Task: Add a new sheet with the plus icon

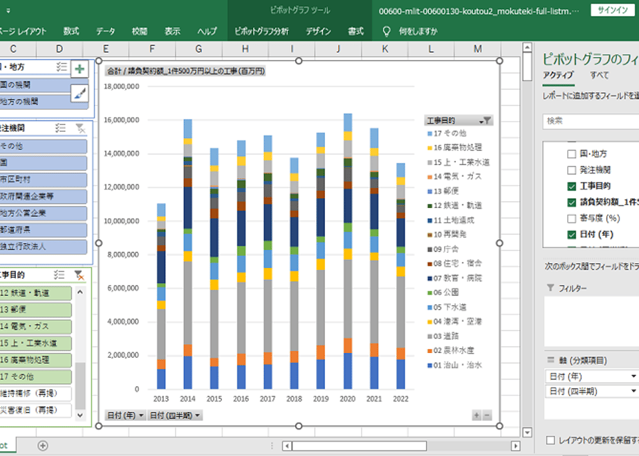Action: click(x=43, y=446)
